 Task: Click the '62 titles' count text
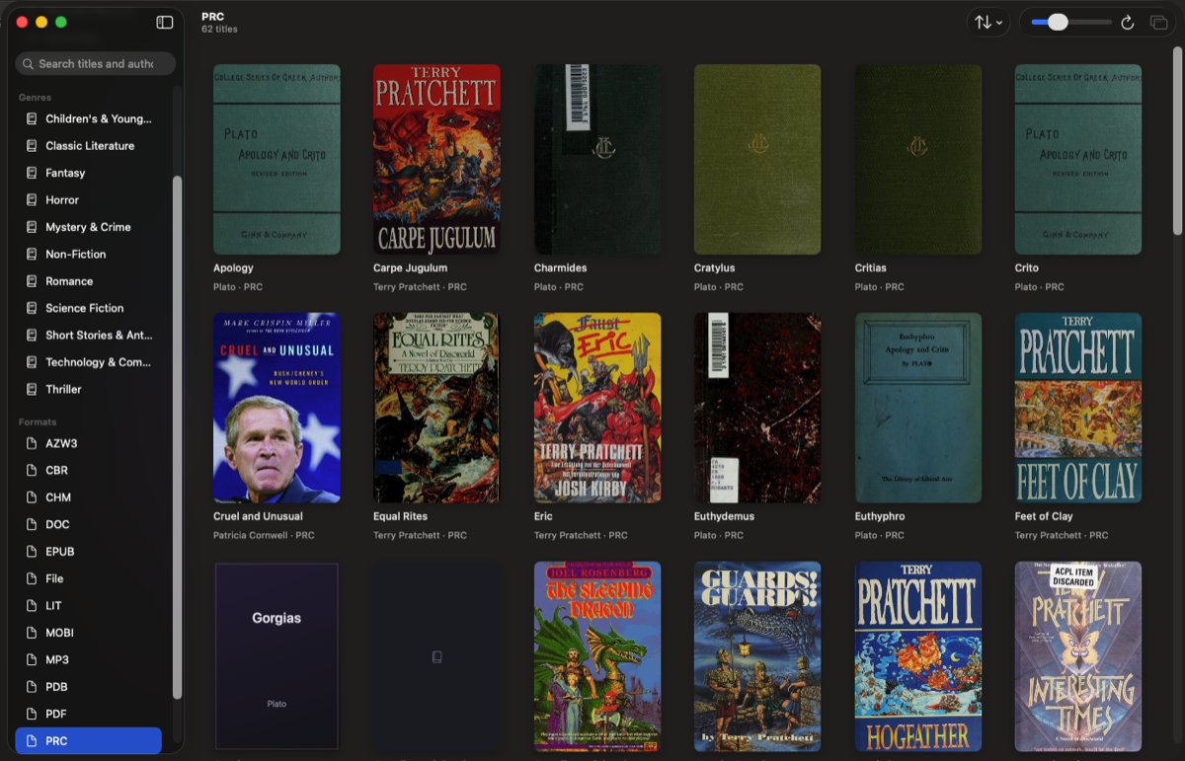coord(219,30)
